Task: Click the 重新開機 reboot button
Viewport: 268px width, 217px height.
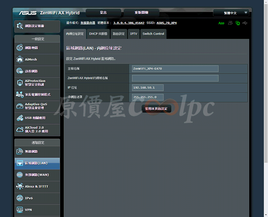Action: tap(141, 13)
